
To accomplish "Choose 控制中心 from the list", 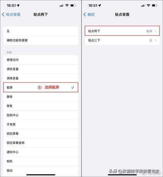I will click(41, 115).
